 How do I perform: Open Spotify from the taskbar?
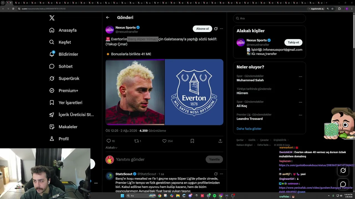215,196
